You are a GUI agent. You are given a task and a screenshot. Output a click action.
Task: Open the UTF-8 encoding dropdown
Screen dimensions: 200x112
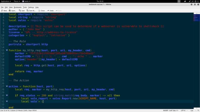point(184,111)
